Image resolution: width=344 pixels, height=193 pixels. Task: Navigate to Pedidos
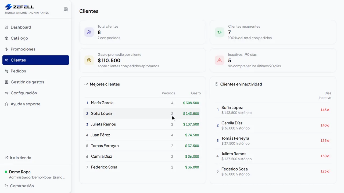point(36,71)
